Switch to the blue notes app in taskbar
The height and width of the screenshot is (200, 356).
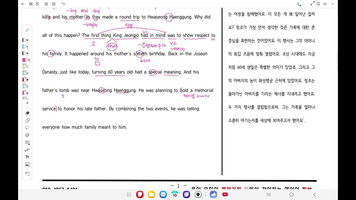(213, 194)
